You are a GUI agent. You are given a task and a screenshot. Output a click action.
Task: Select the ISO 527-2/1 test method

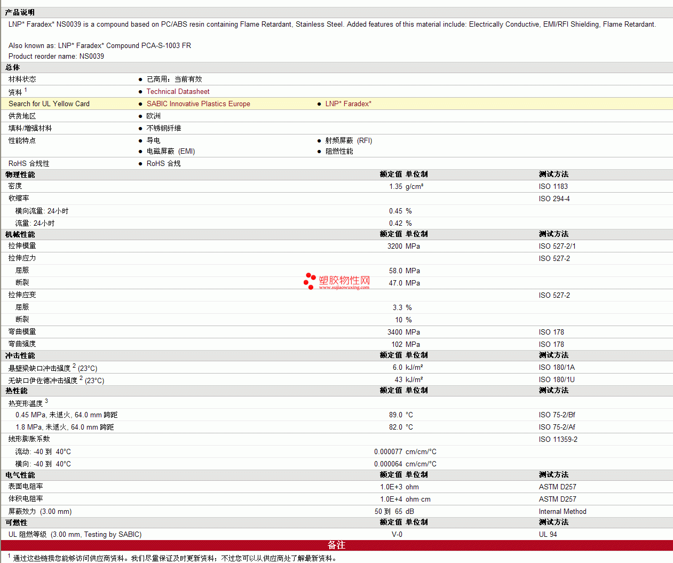557,247
